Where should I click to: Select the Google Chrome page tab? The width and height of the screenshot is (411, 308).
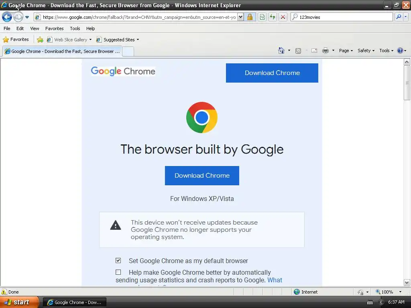tap(62, 51)
